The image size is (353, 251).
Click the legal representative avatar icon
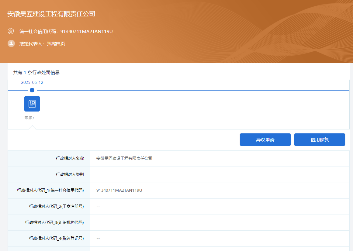11,43
